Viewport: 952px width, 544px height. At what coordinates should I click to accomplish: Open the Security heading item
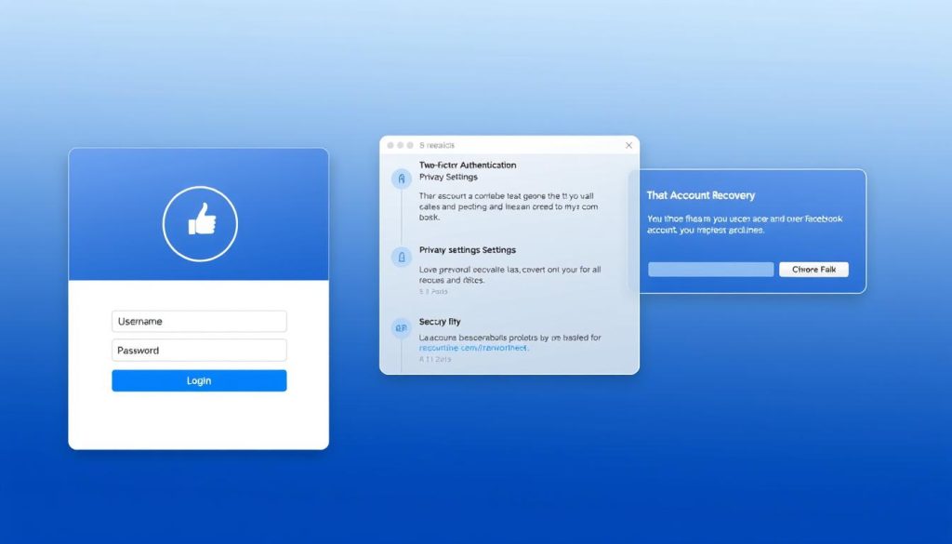click(440, 322)
